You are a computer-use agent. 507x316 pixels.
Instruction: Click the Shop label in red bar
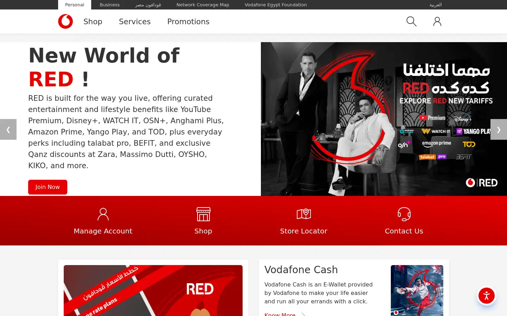pos(204,231)
